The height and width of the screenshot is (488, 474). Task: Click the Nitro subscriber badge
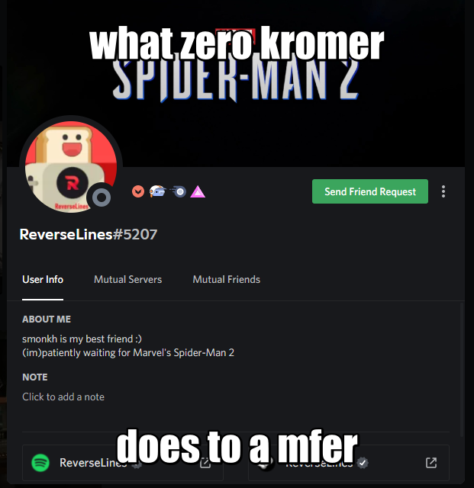click(x=179, y=191)
